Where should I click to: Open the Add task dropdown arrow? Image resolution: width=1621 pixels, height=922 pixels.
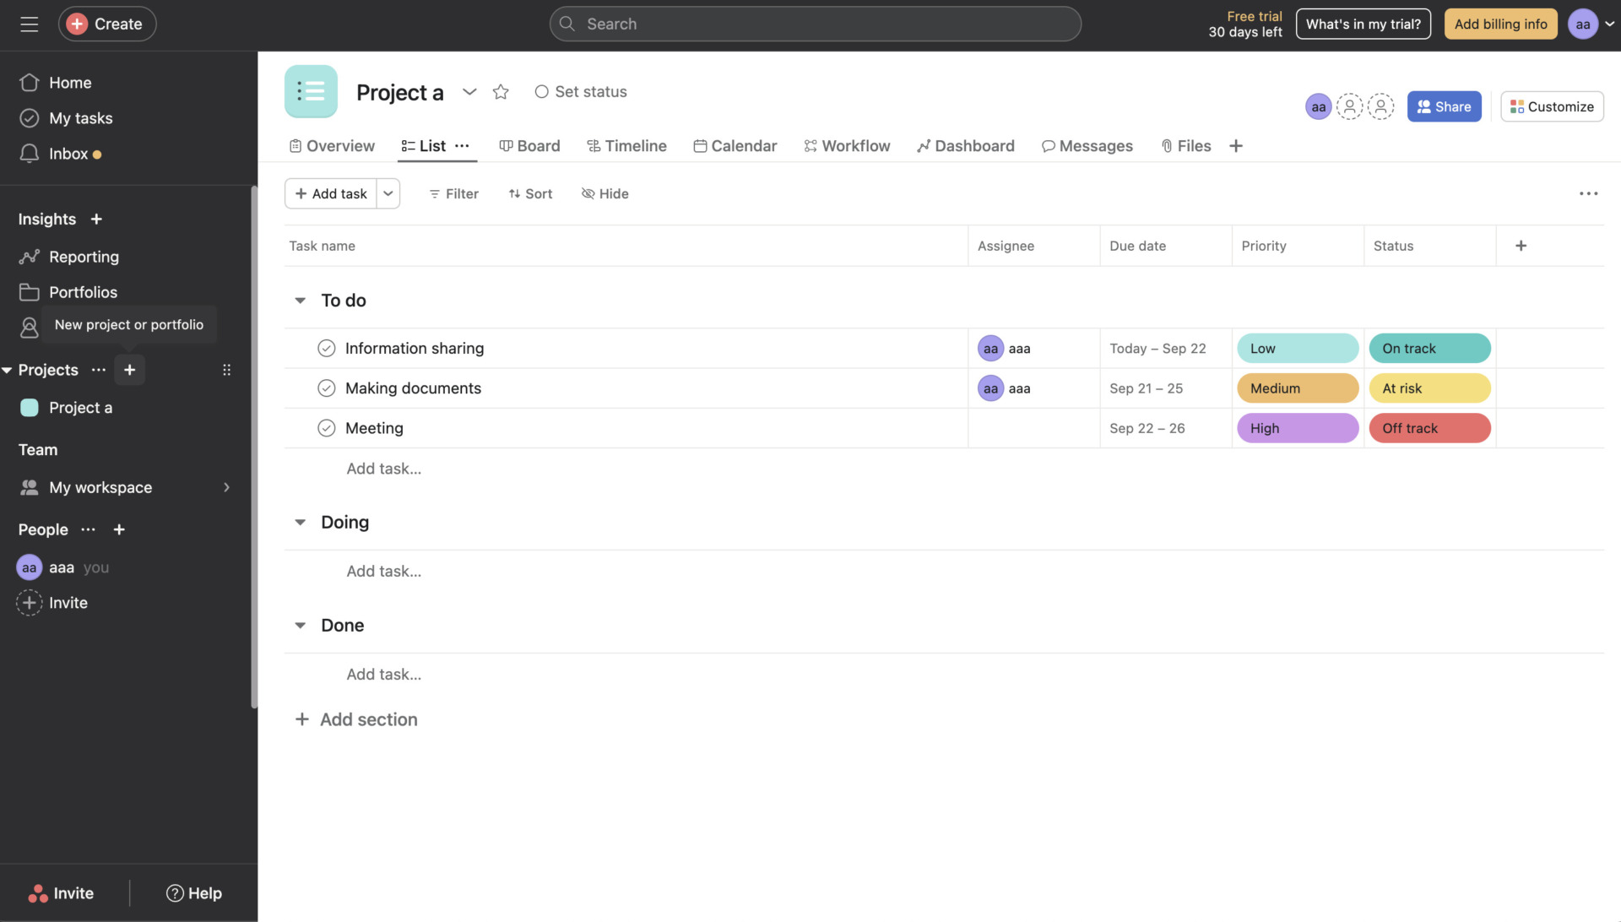pyautogui.click(x=388, y=193)
